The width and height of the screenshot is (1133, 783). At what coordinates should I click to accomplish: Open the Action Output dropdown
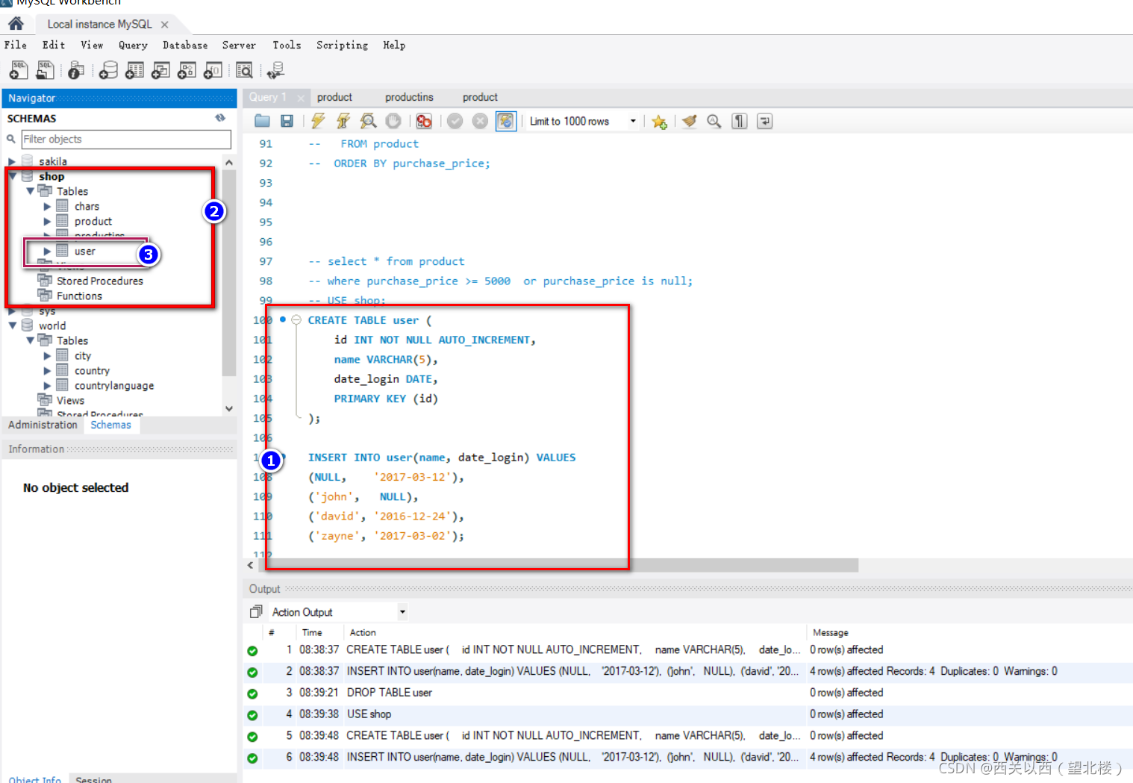[402, 612]
